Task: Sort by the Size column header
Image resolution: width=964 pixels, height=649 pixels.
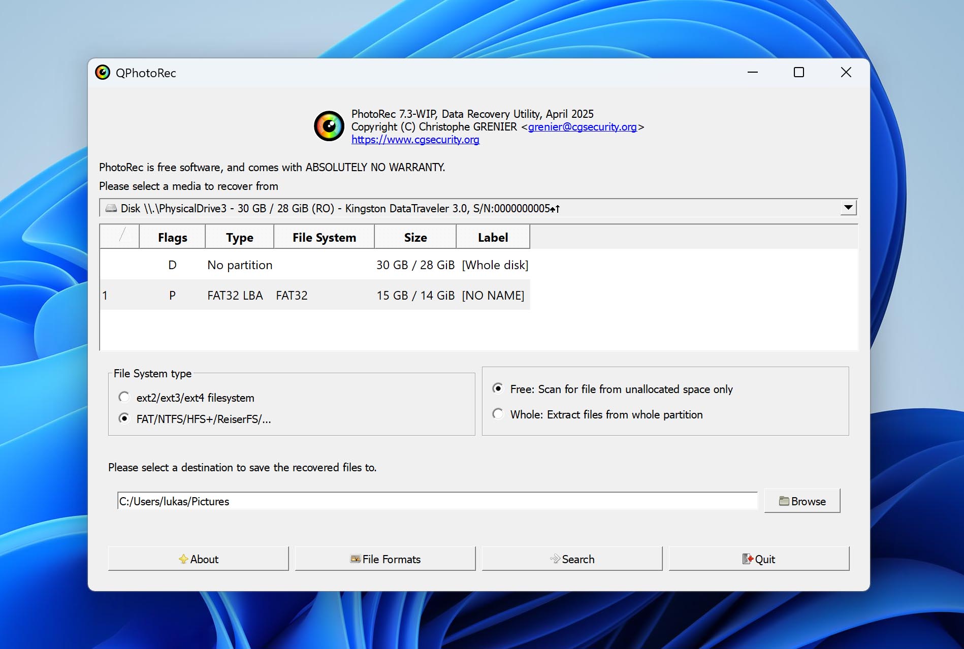Action: point(415,237)
